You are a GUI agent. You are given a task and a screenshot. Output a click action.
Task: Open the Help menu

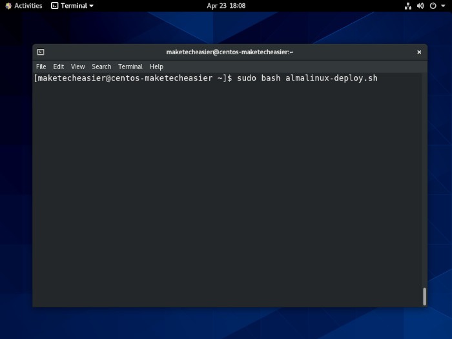pyautogui.click(x=156, y=67)
